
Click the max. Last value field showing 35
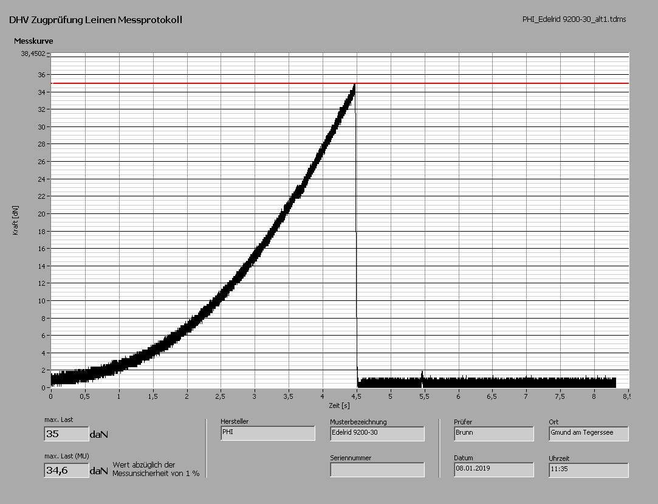[67, 434]
